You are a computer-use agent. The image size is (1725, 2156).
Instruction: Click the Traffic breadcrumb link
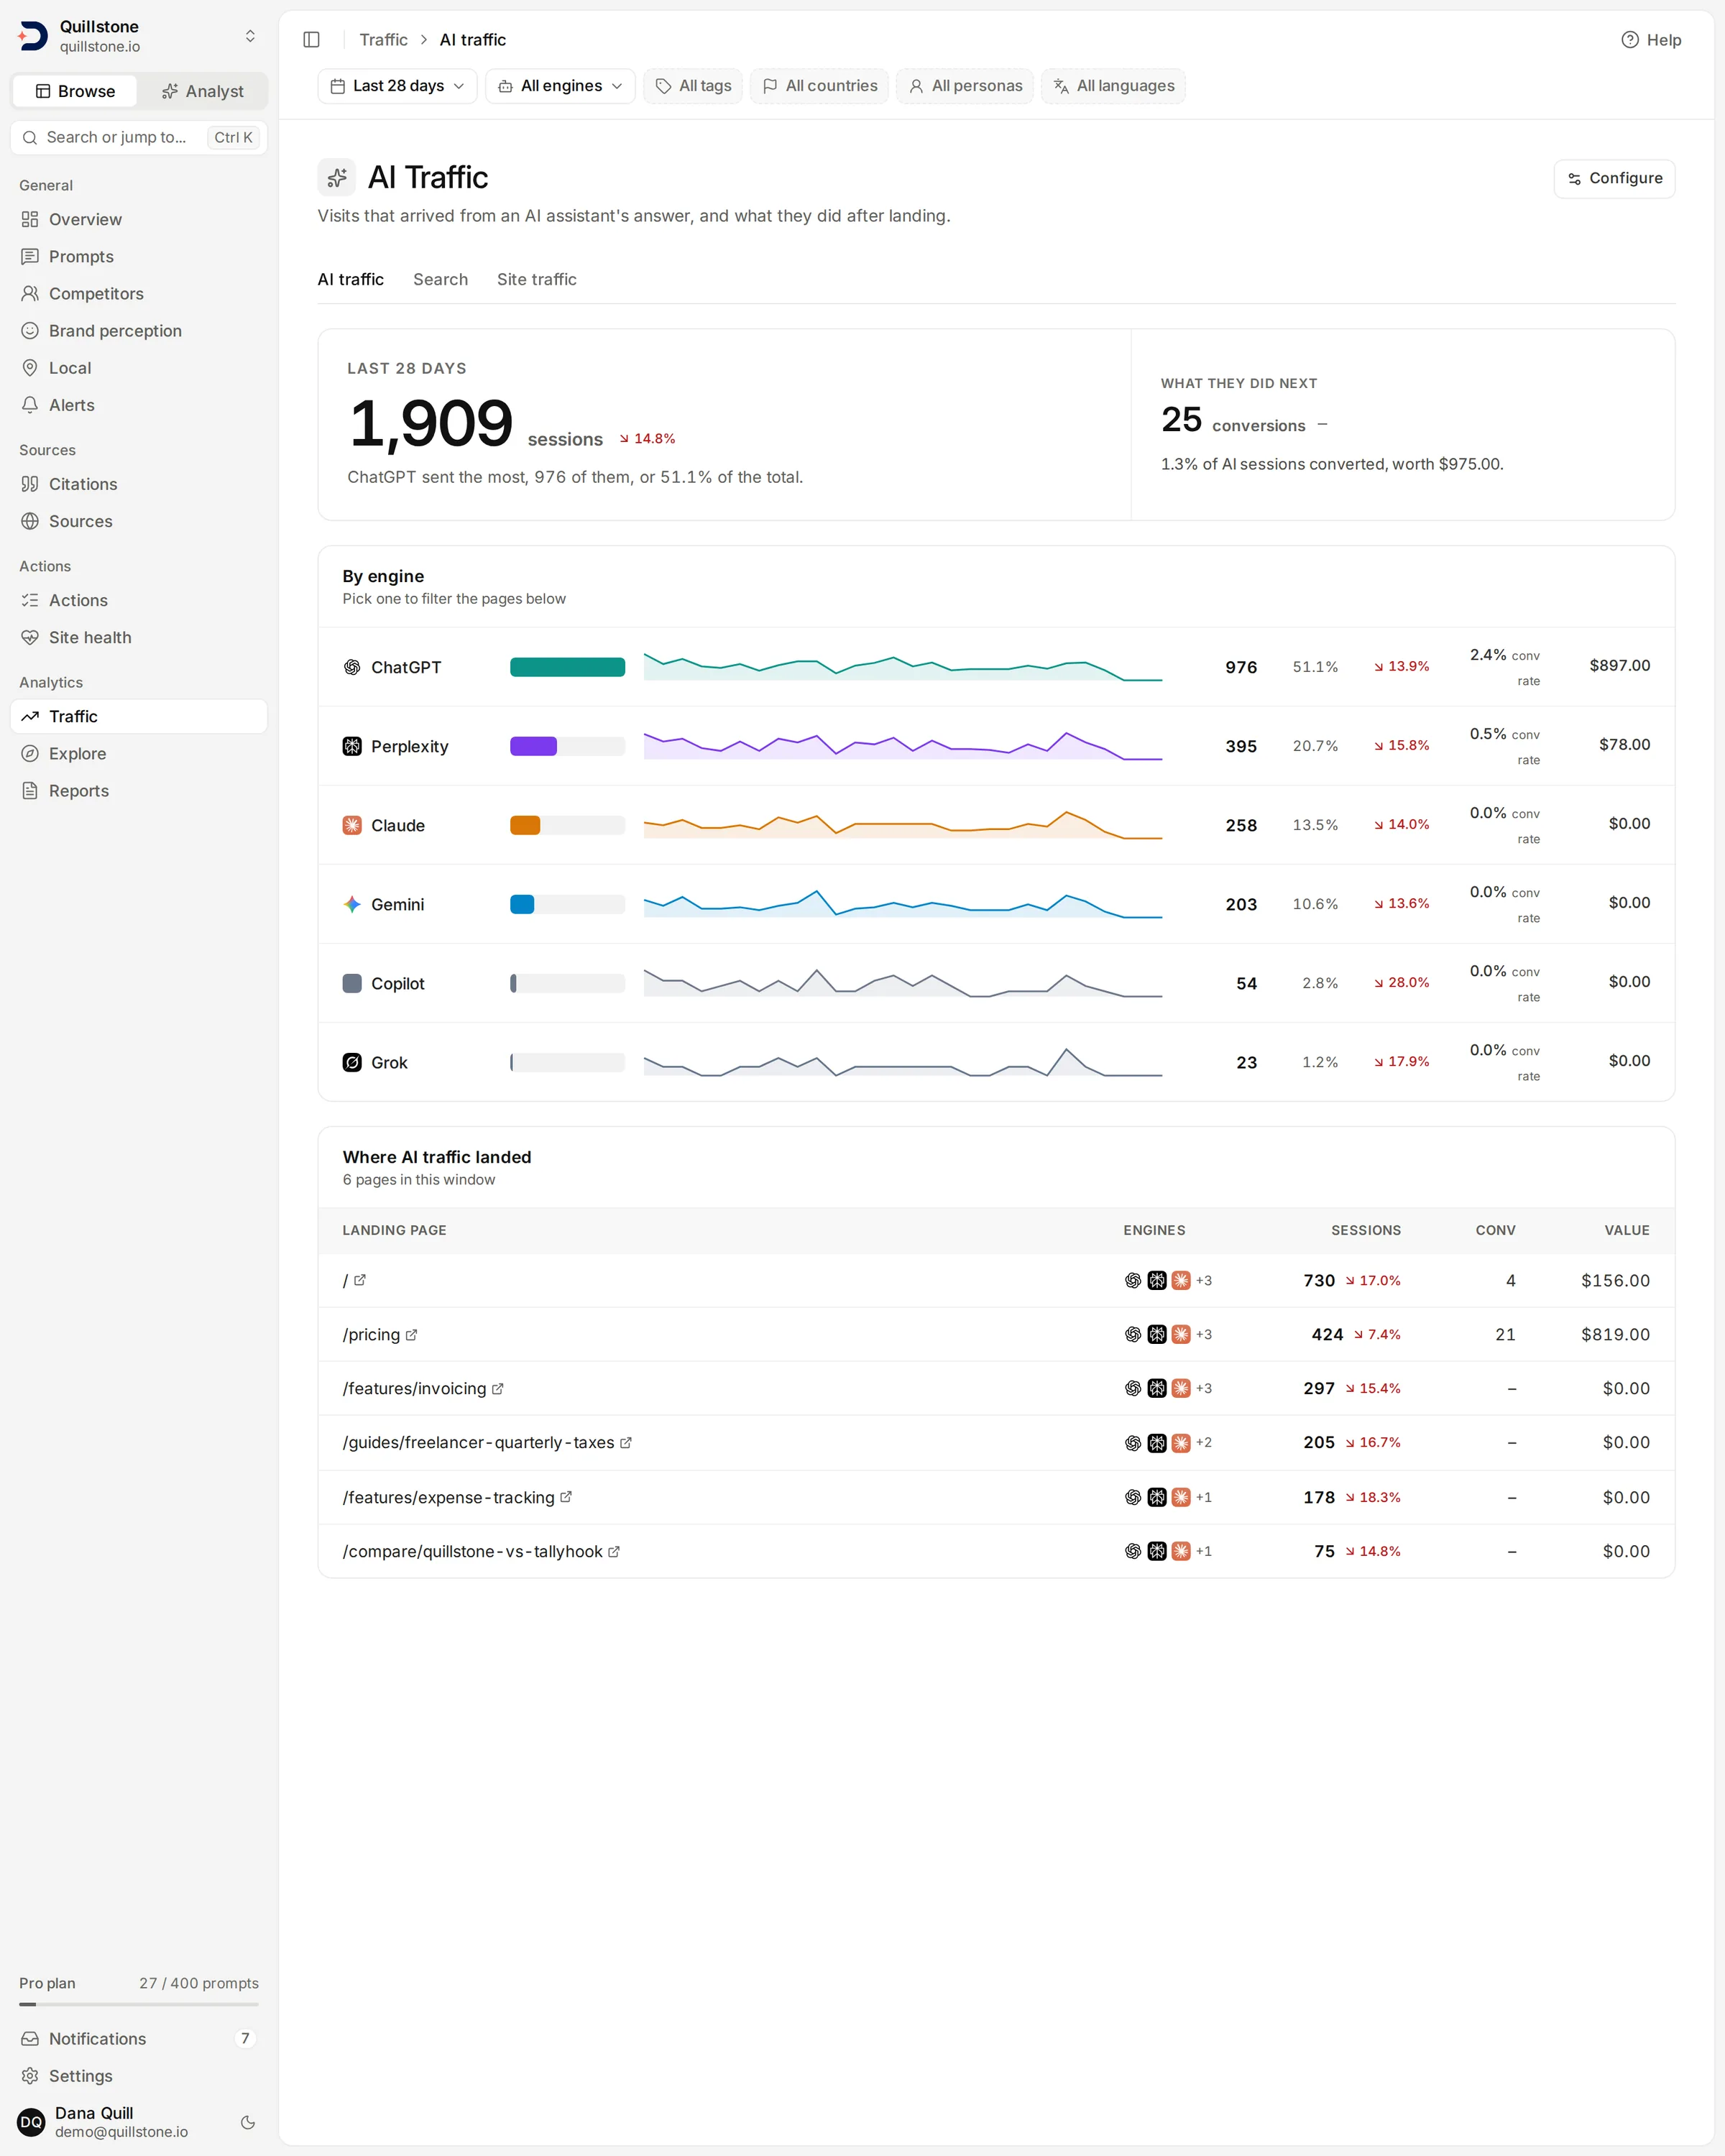point(383,40)
